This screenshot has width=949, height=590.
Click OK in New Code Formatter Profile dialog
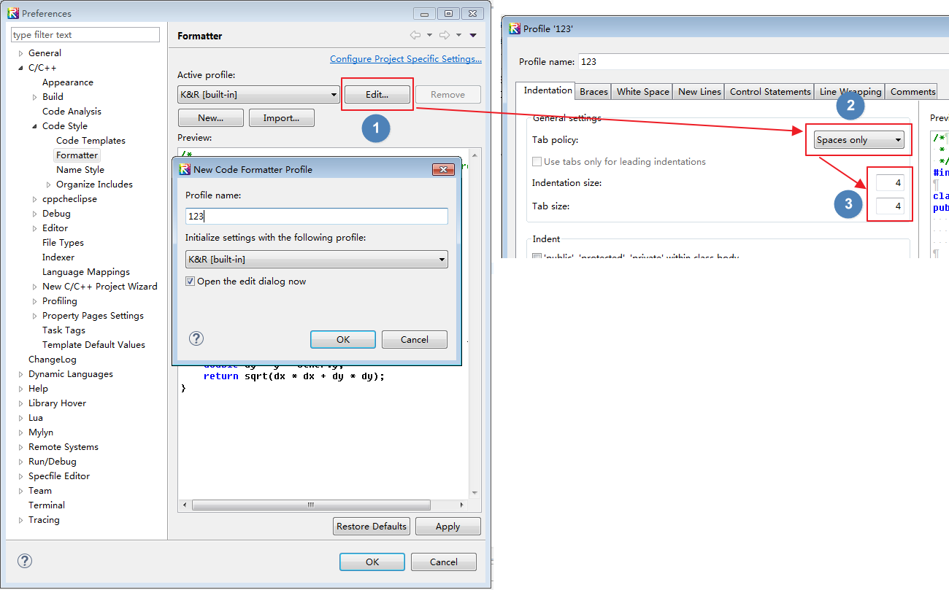click(x=343, y=340)
